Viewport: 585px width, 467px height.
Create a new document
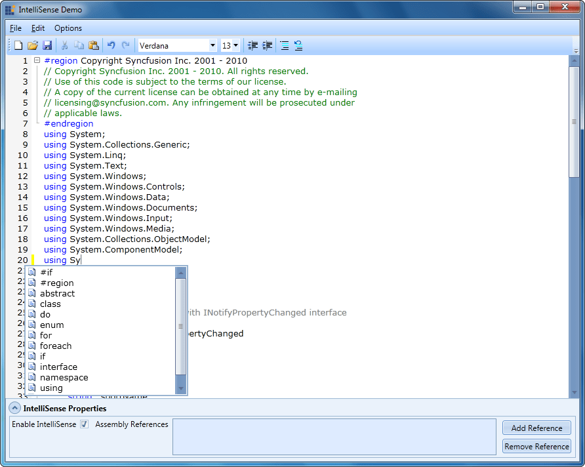coord(18,45)
